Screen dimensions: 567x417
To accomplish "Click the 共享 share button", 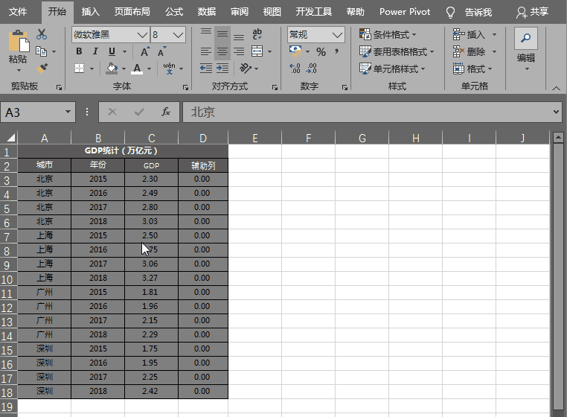I will coord(532,13).
